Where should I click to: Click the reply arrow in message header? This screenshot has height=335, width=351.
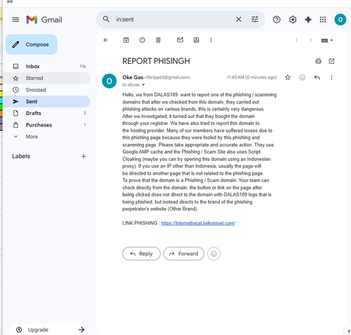tap(317, 77)
